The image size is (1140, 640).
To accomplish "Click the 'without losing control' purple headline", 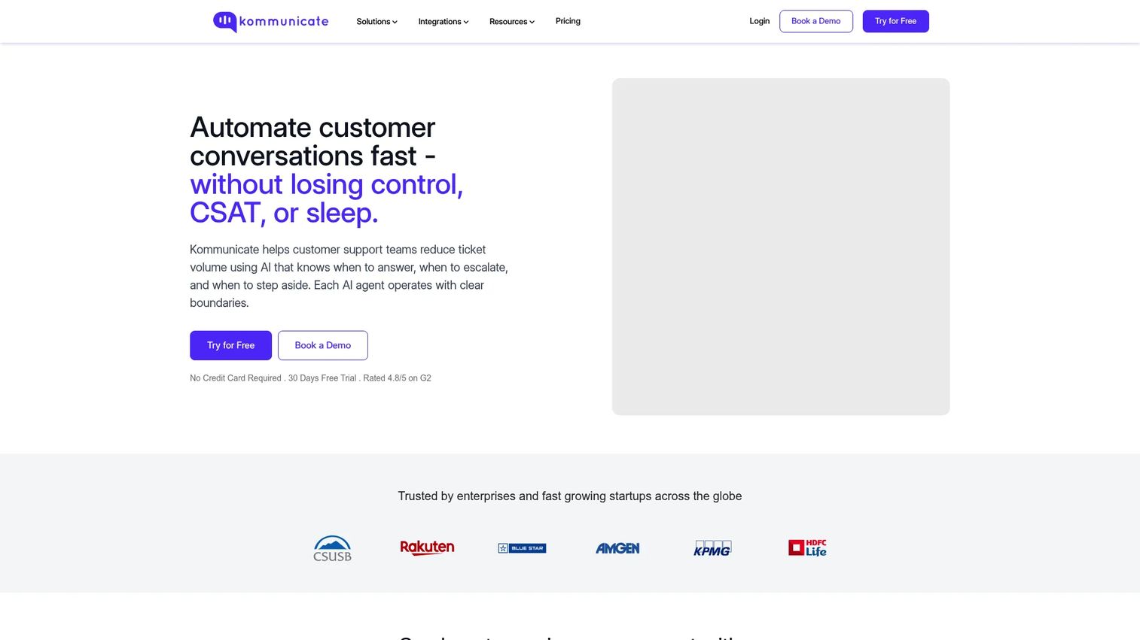I will 326,199.
